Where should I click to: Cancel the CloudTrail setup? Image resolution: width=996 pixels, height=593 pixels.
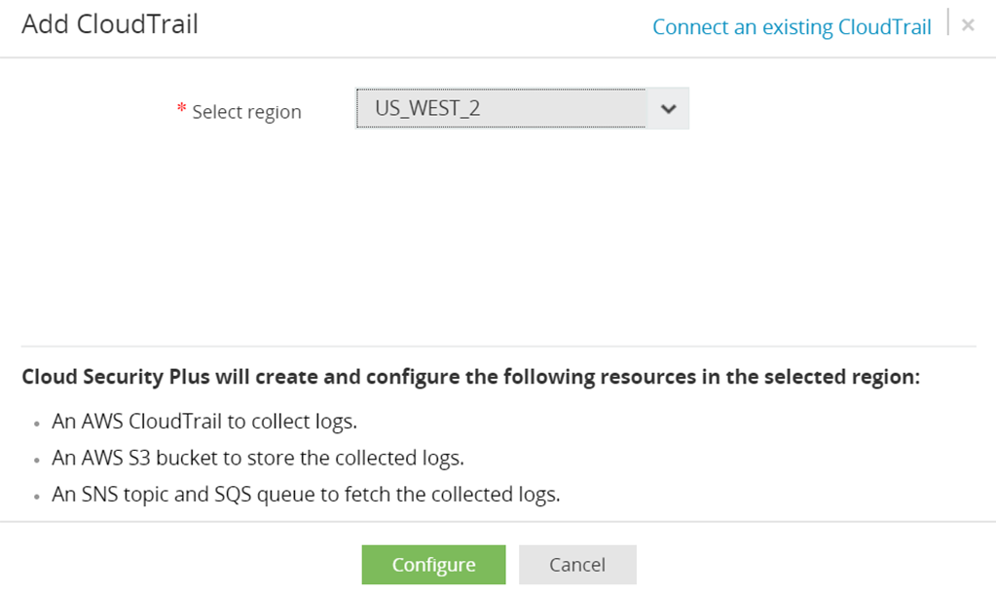577,565
